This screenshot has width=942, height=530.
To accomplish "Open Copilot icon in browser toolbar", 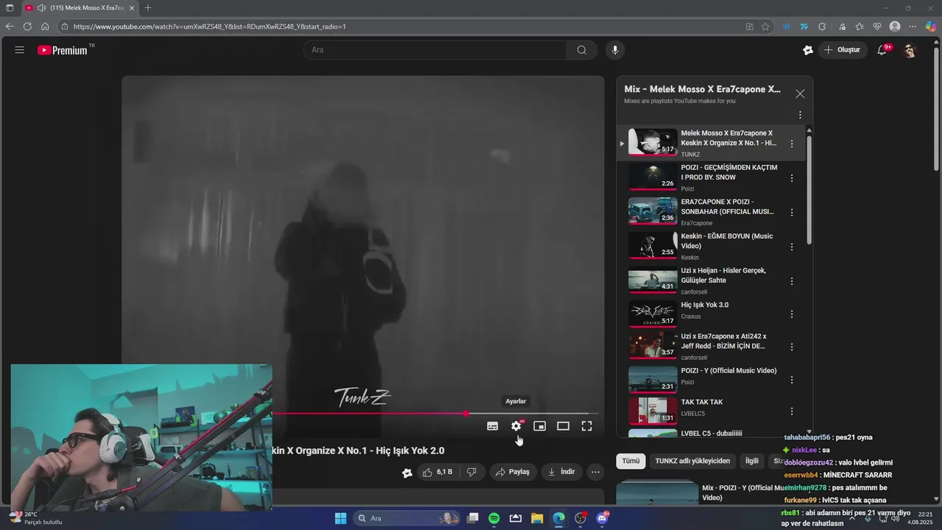I will pos(931,26).
